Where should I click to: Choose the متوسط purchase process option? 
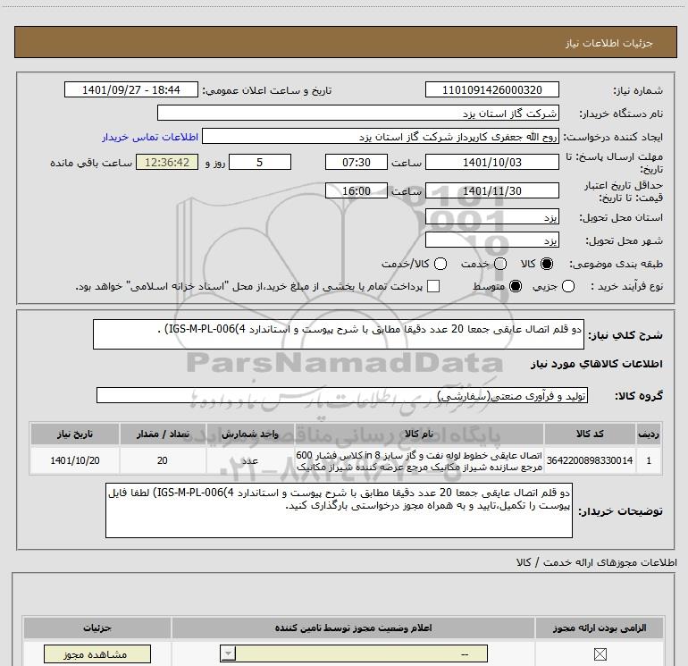516,286
